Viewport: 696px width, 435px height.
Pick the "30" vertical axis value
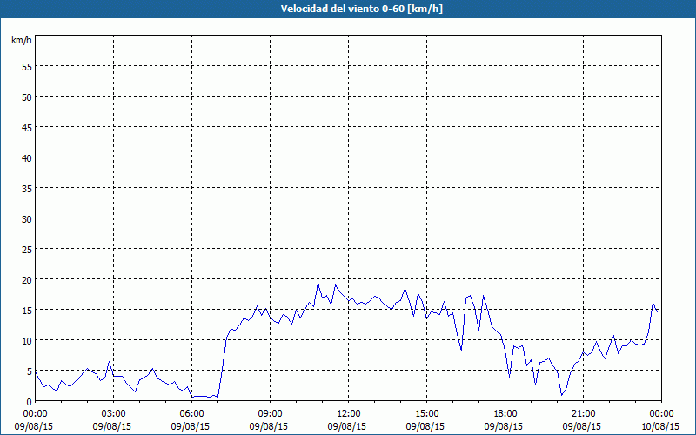pyautogui.click(x=27, y=219)
